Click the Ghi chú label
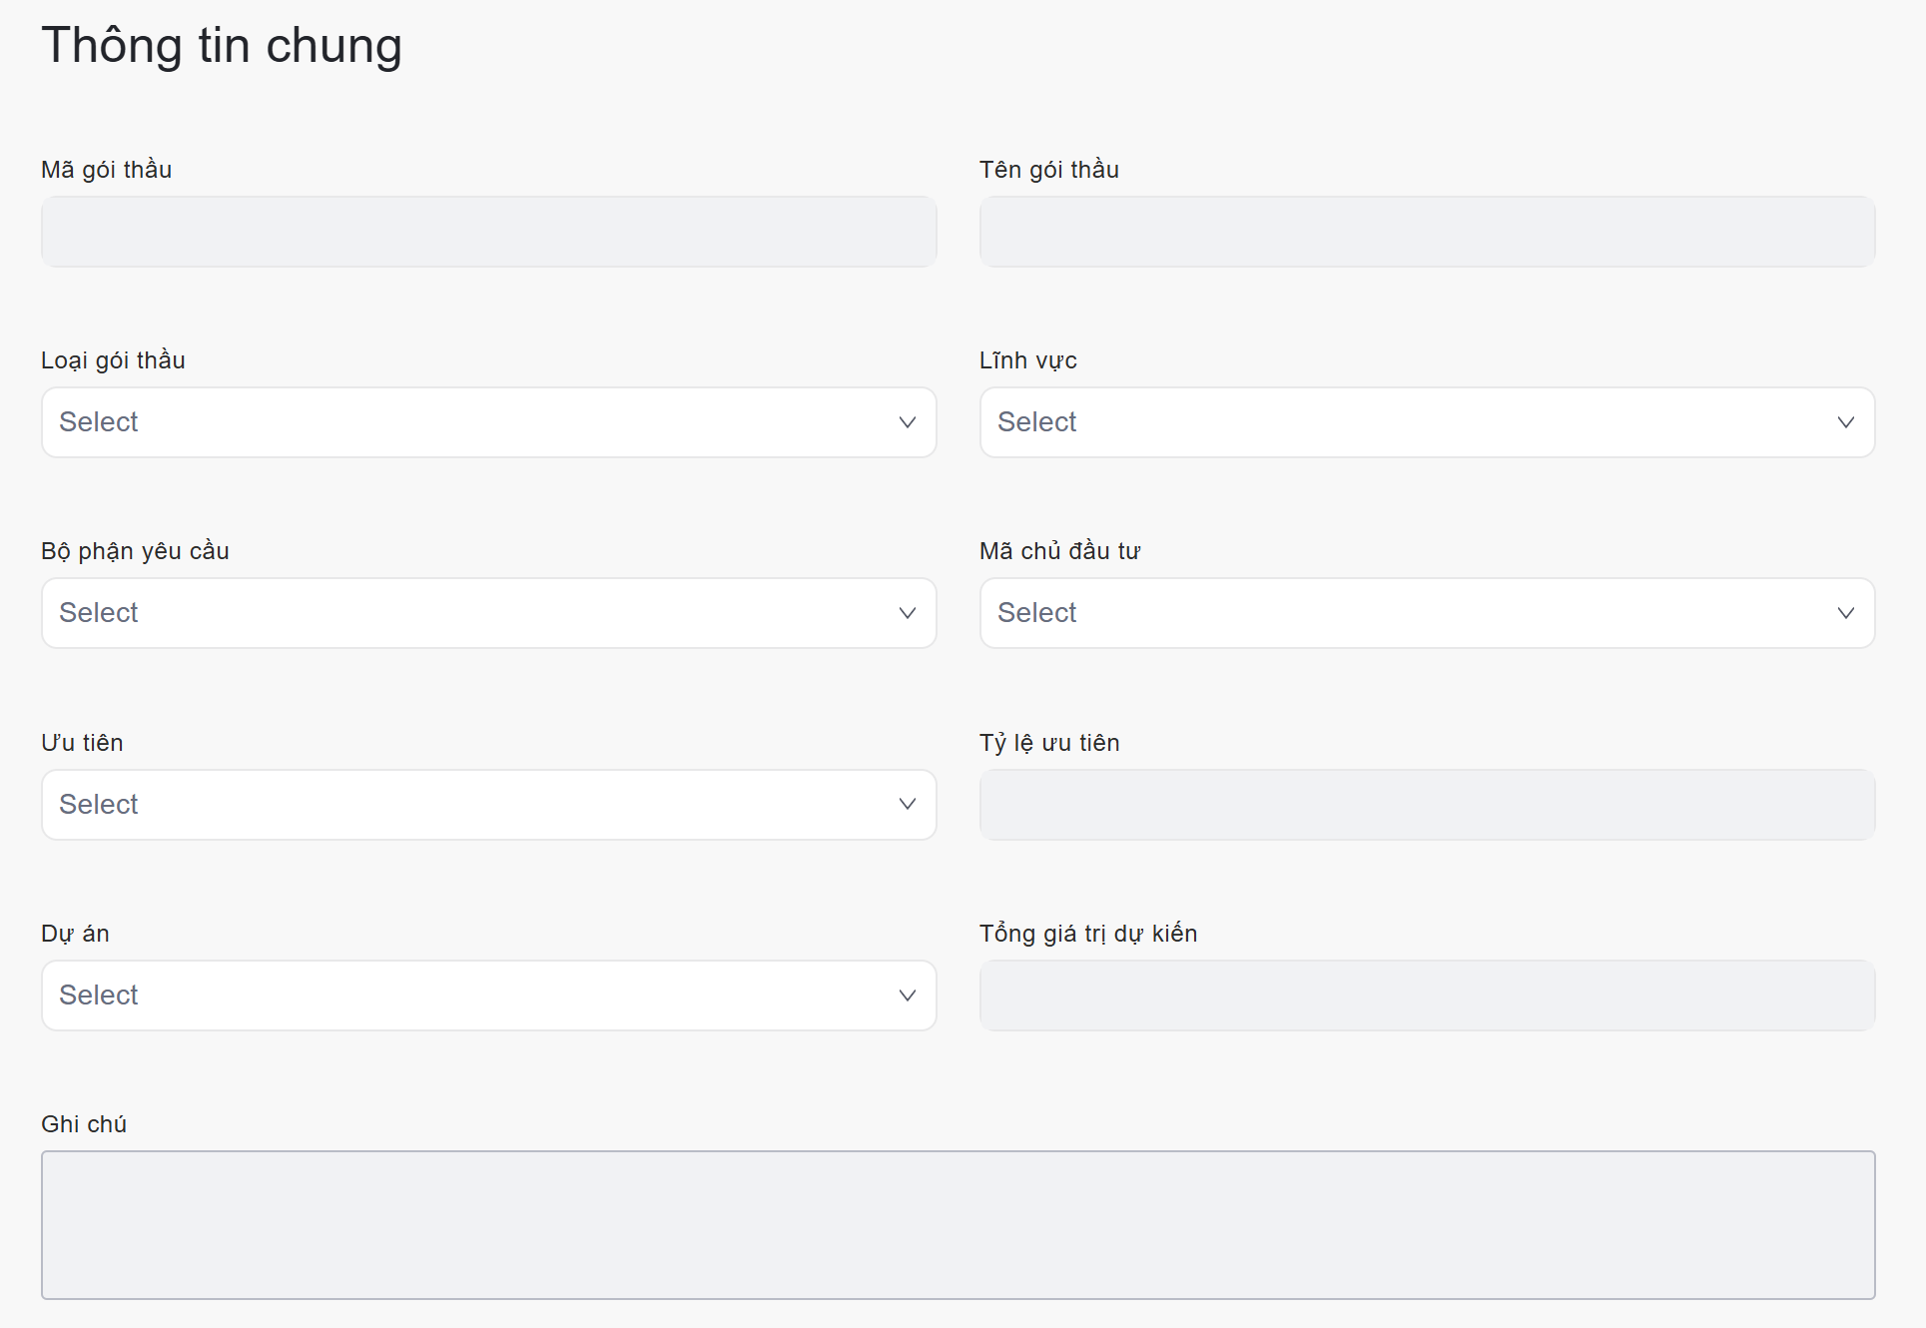 coord(84,1124)
